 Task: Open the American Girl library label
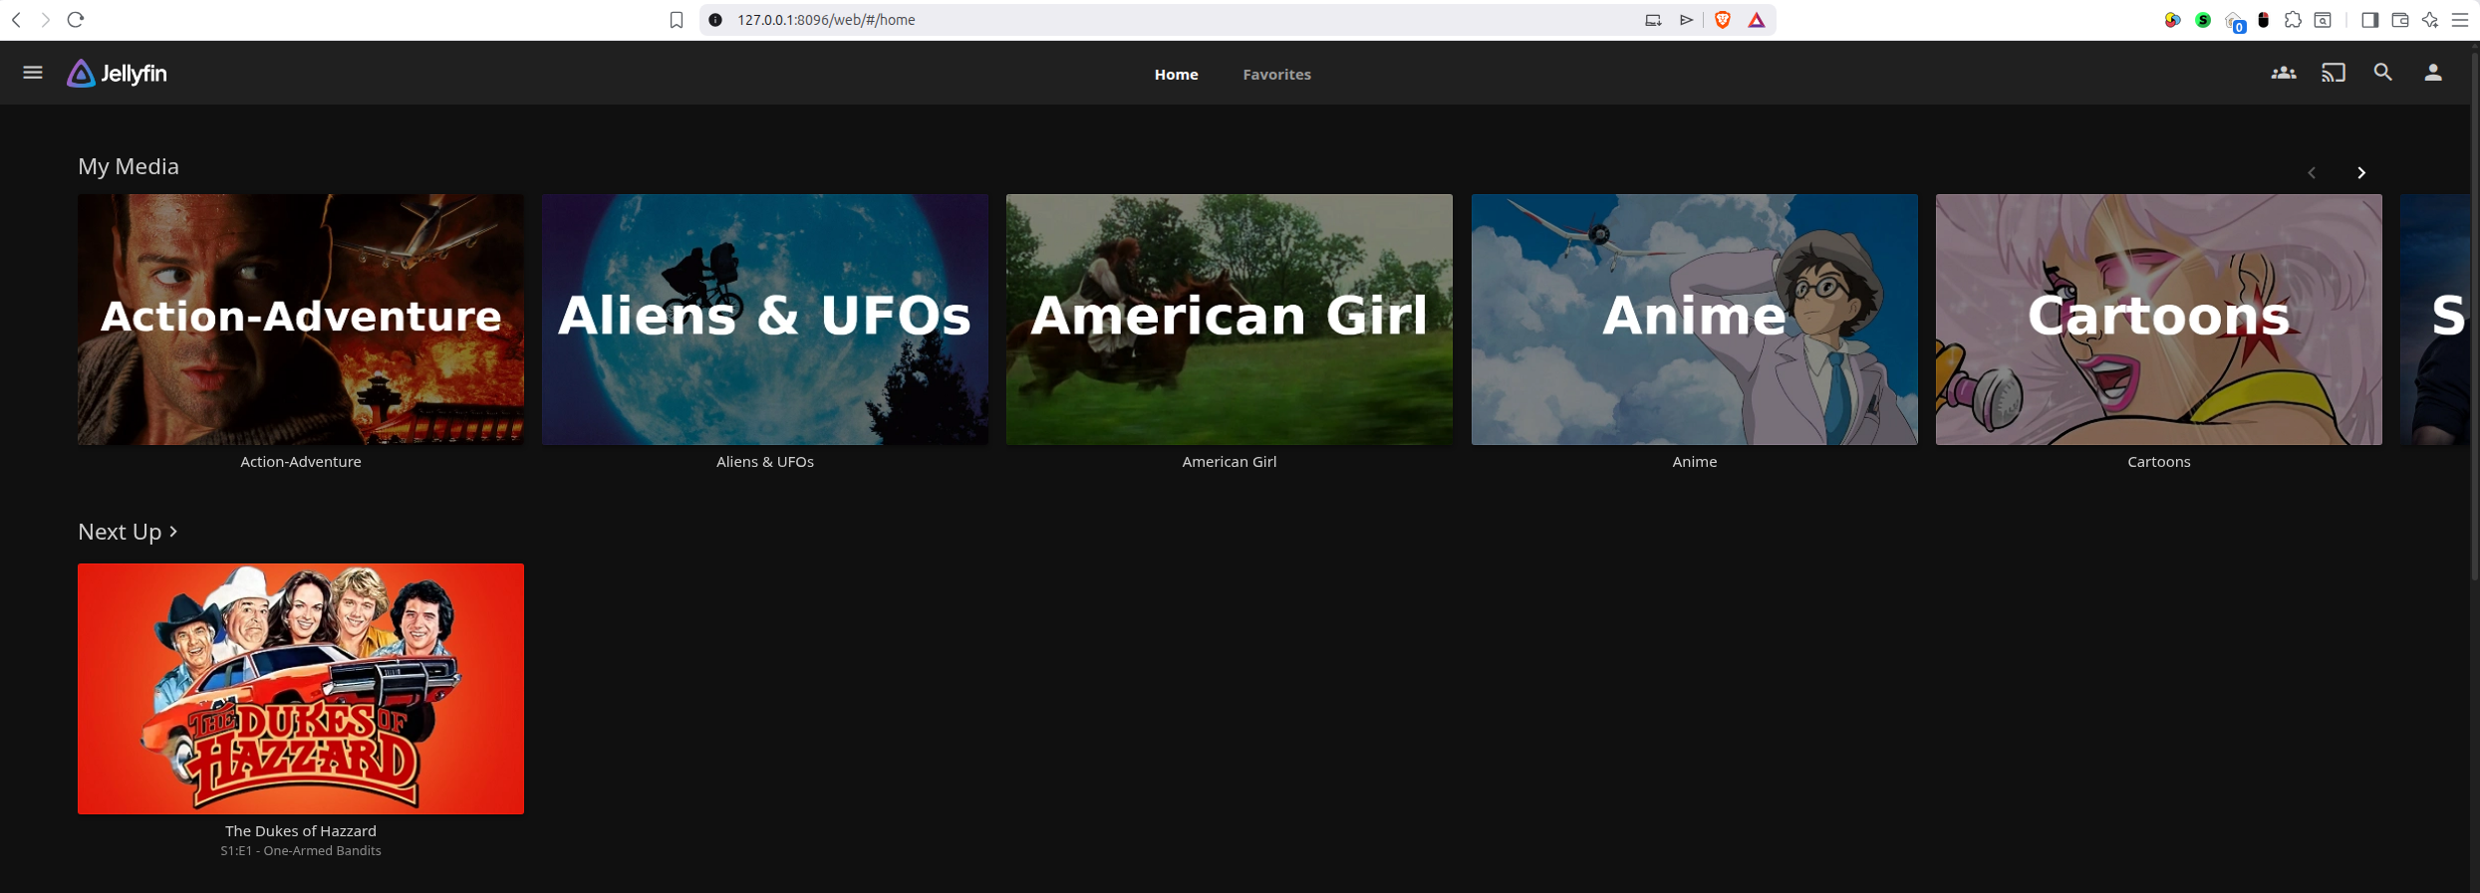click(1230, 462)
